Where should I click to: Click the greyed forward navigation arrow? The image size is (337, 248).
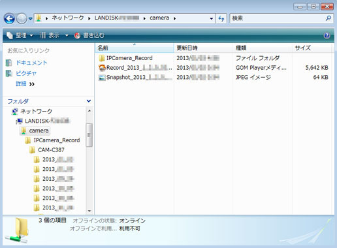click(22, 19)
